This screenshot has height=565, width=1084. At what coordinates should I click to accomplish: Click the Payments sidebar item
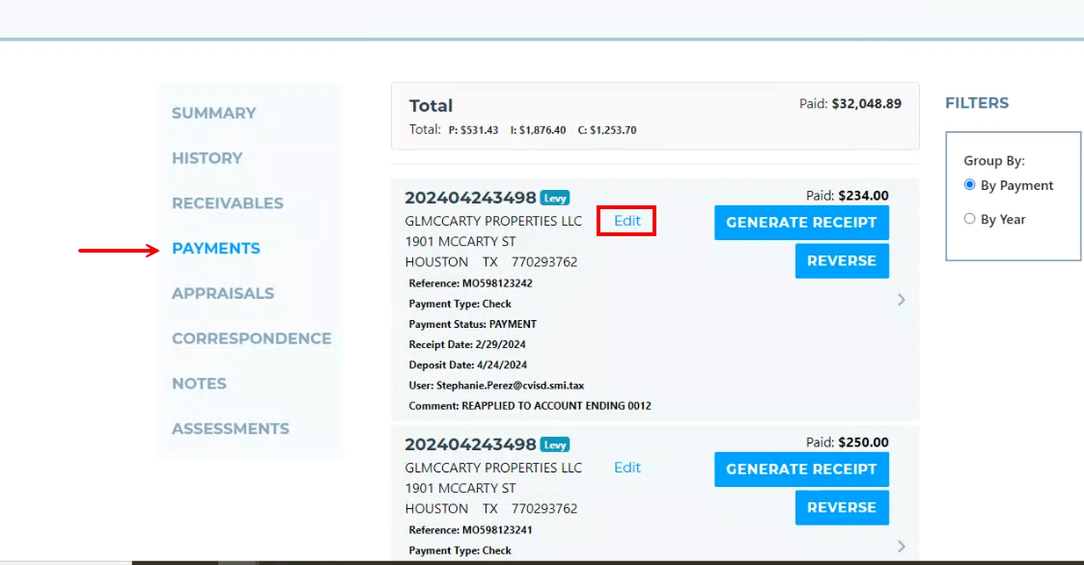point(215,249)
